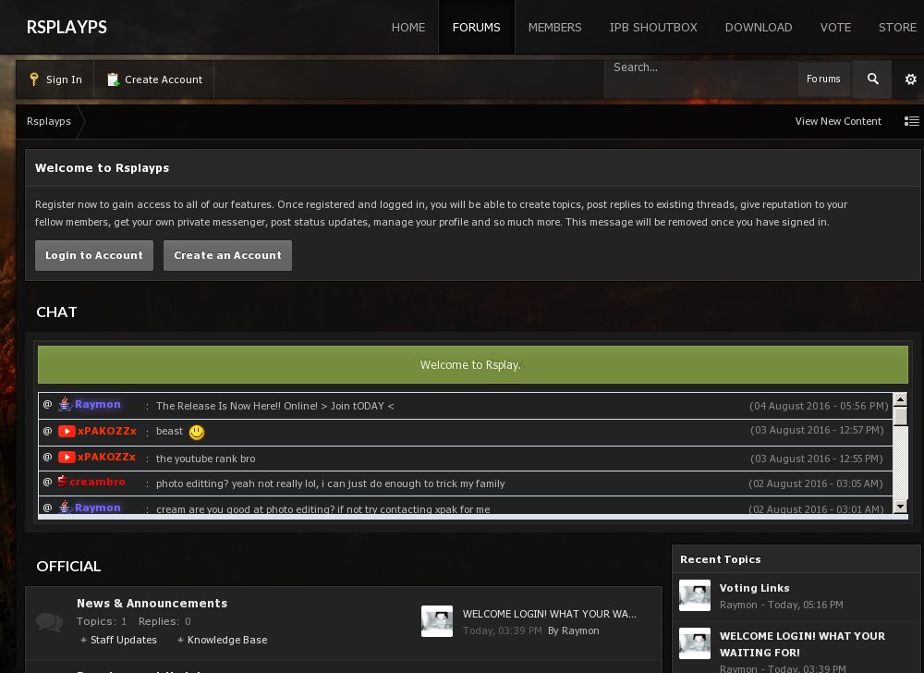Viewport: 924px width, 673px height.
Task: Click the Sign In key icon
Action: pyautogui.click(x=34, y=80)
